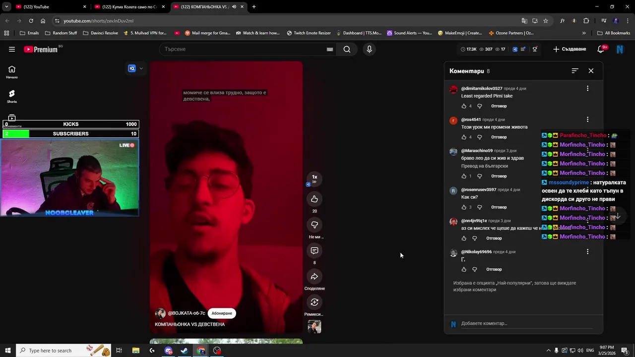Image resolution: width=635 pixels, height=357 pixels.
Task: Translate this page icon in address bar
Action: 524,21
